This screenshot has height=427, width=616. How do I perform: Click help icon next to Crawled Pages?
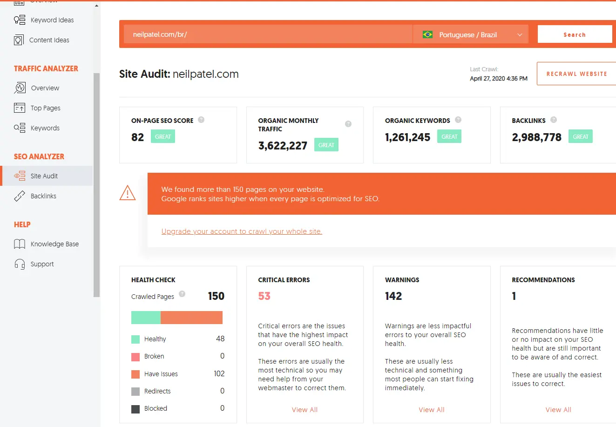point(182,294)
